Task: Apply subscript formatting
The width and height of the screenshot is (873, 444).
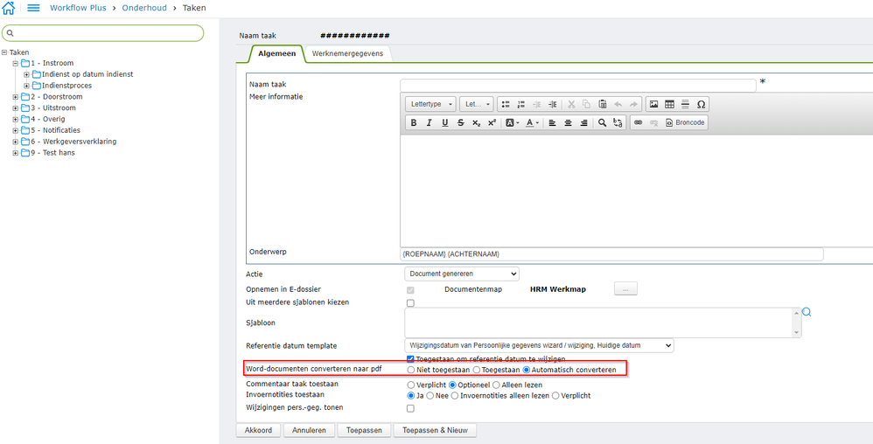Action: [476, 123]
